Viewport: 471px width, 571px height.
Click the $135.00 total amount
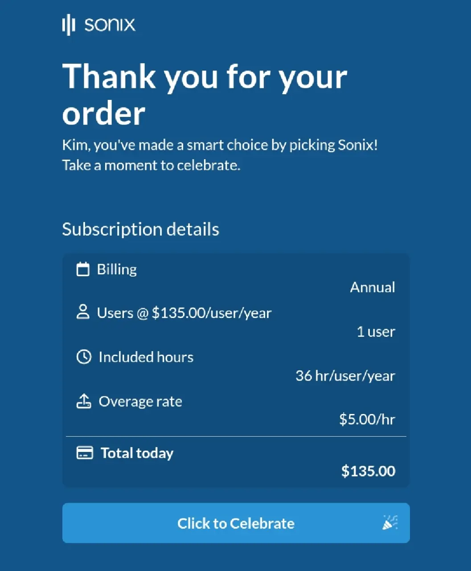[368, 471]
